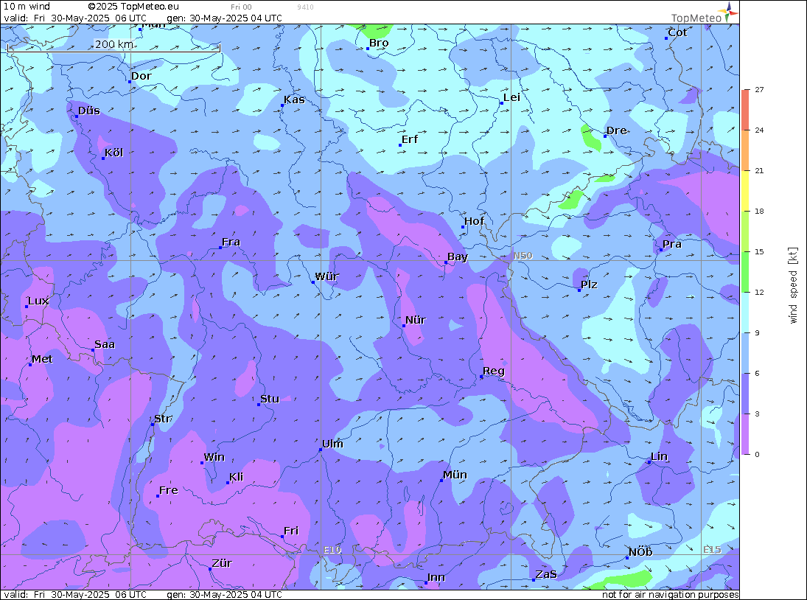807x600 pixels.
Task: Click the 'Ulm' city label
Action: click(x=332, y=444)
